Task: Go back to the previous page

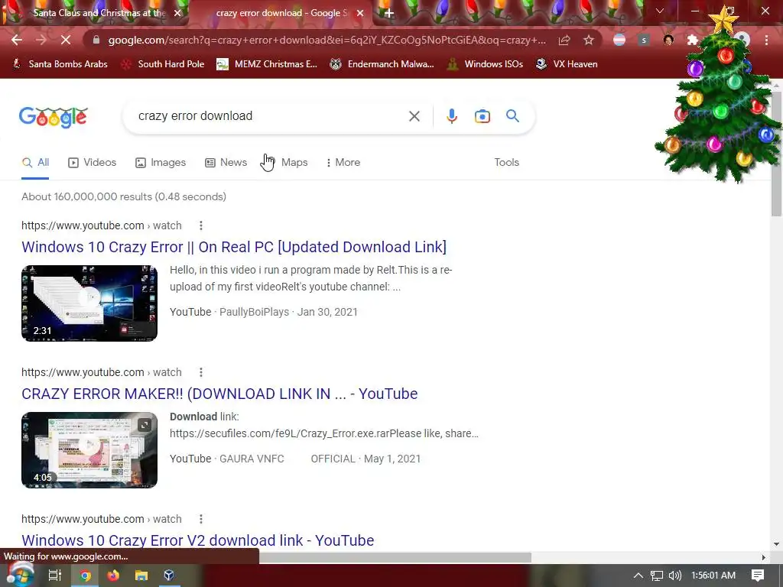Action: click(x=17, y=40)
